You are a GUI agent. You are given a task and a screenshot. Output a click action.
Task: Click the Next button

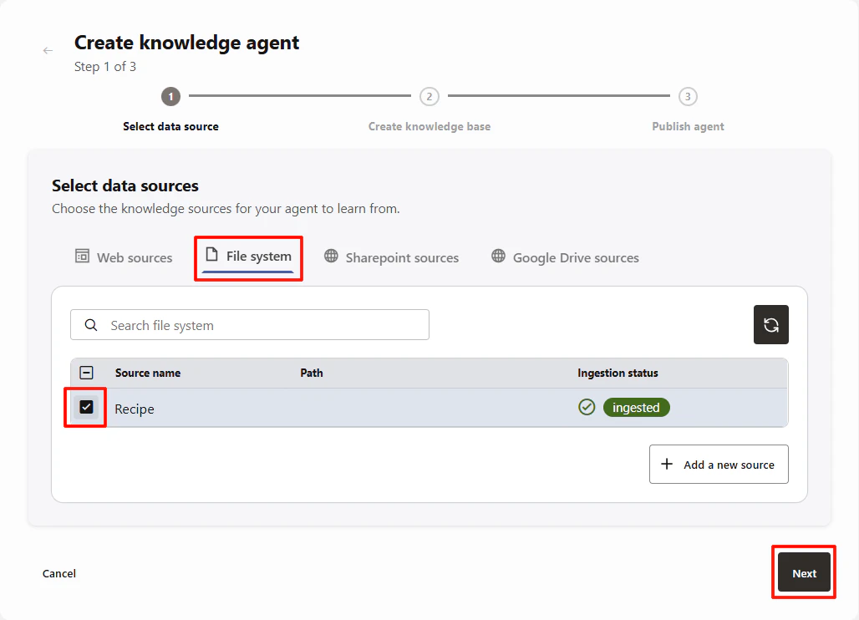(x=804, y=573)
